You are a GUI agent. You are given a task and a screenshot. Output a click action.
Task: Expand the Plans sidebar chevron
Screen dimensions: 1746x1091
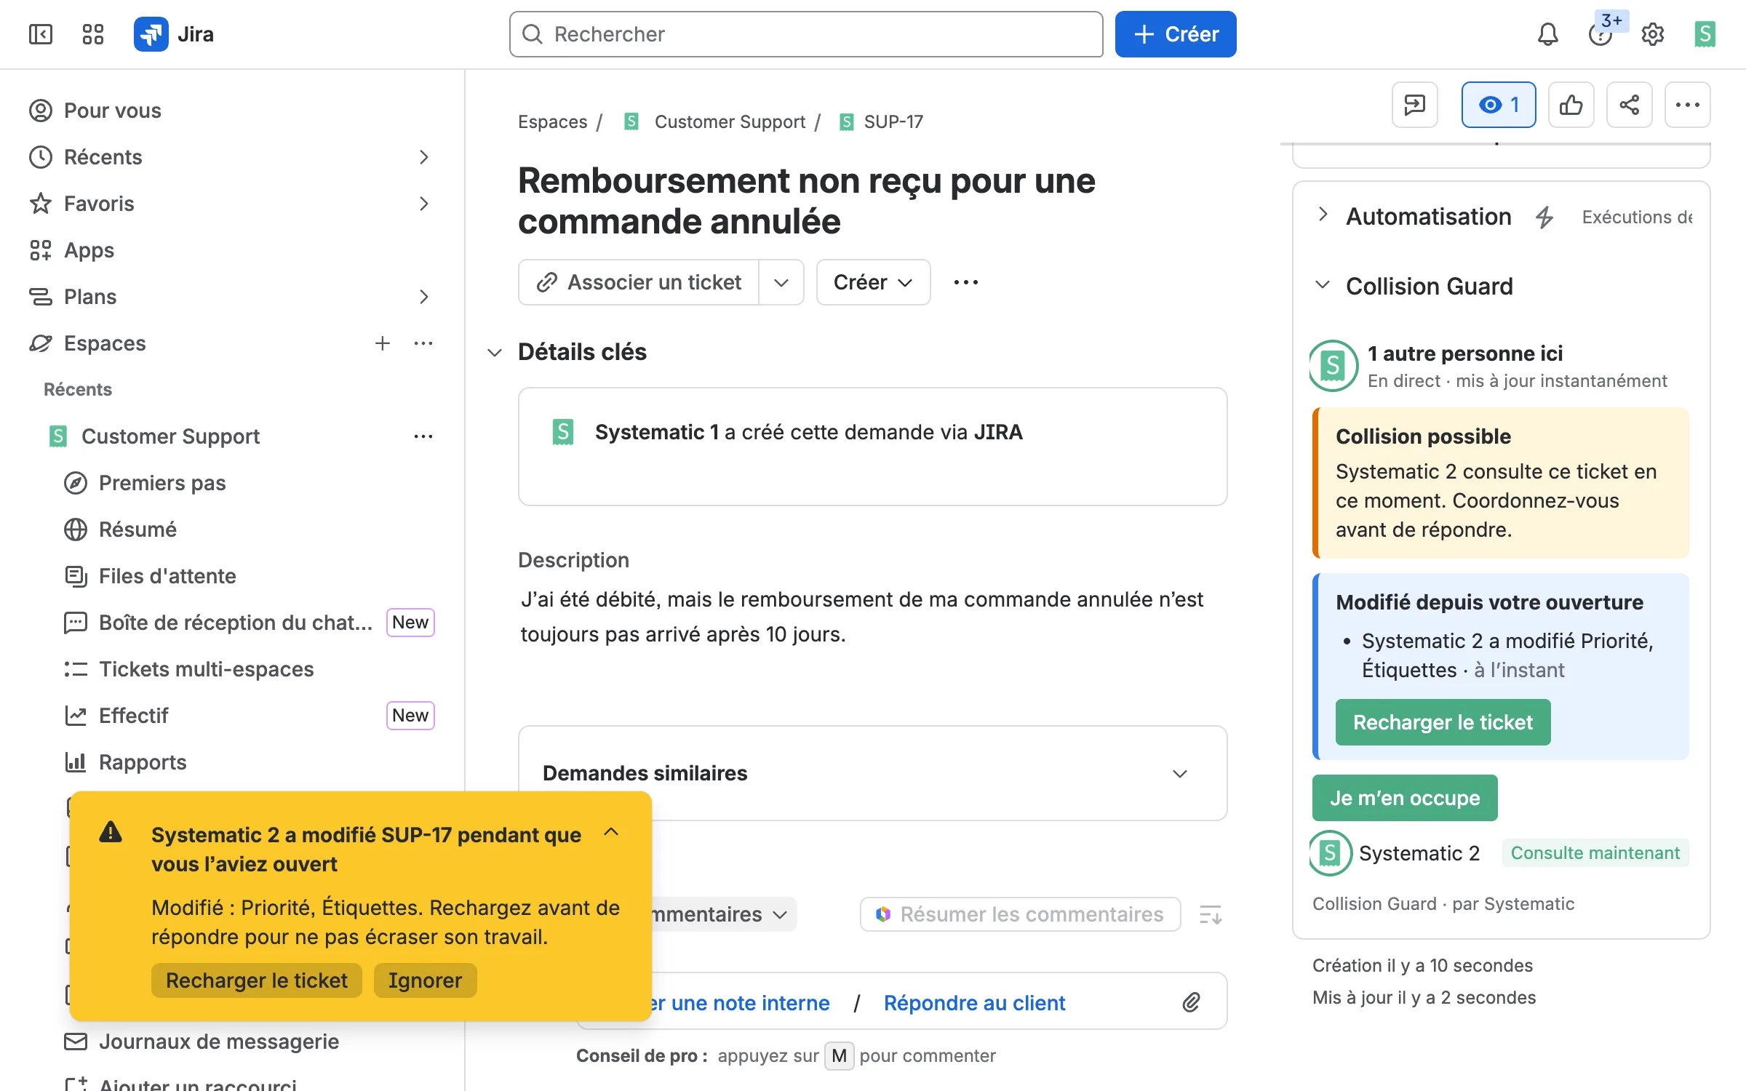click(x=424, y=297)
